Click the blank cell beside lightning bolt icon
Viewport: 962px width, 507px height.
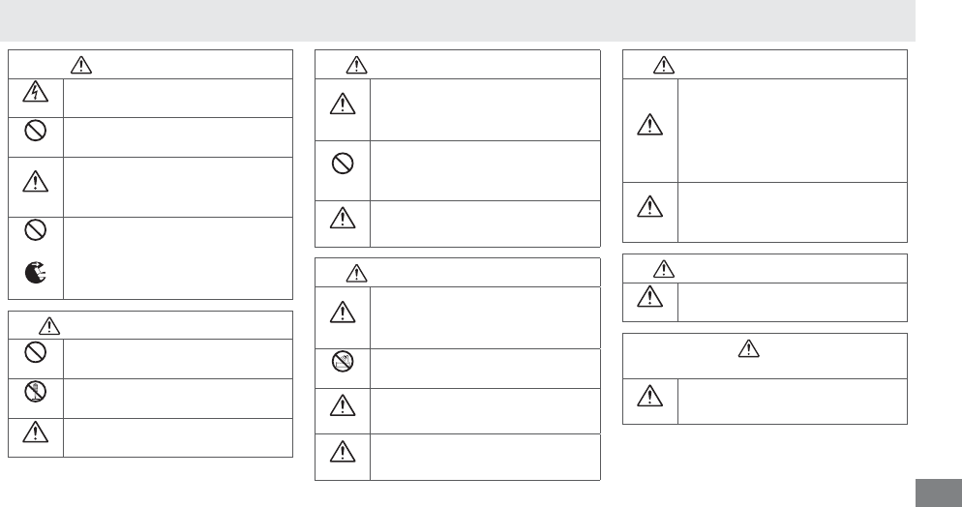(178, 96)
